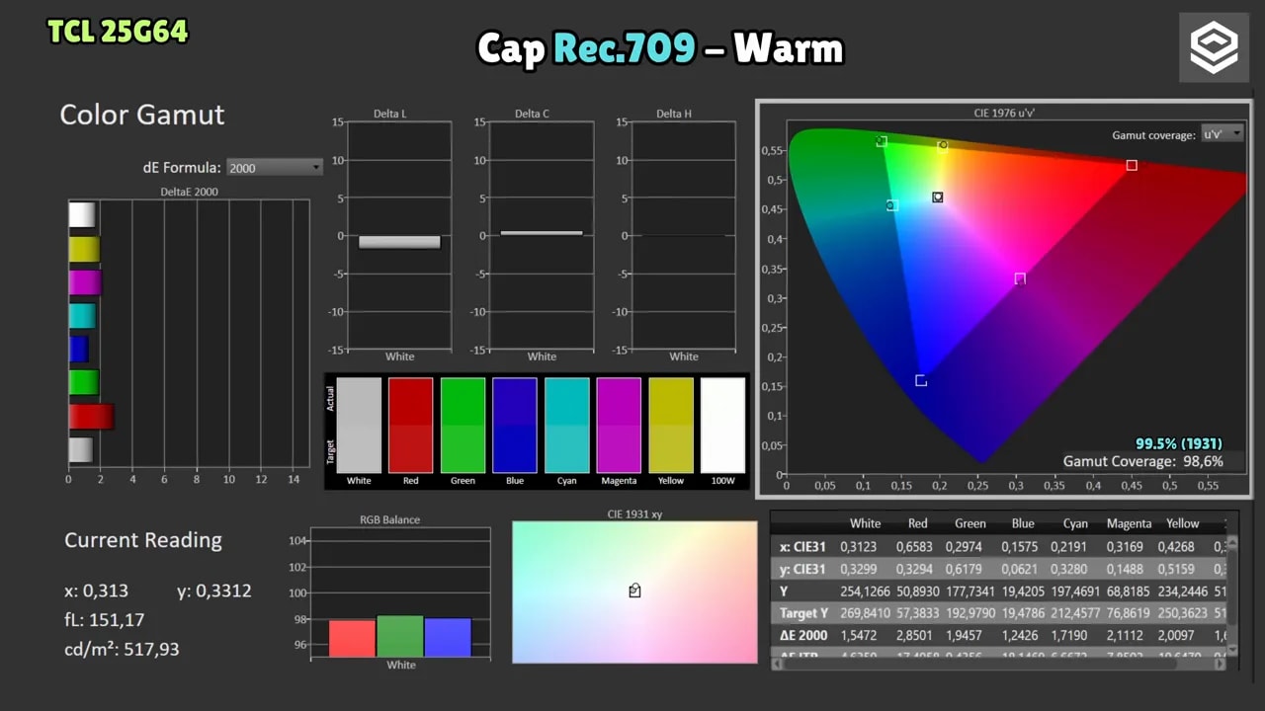Click the Delta L white bar

click(399, 242)
